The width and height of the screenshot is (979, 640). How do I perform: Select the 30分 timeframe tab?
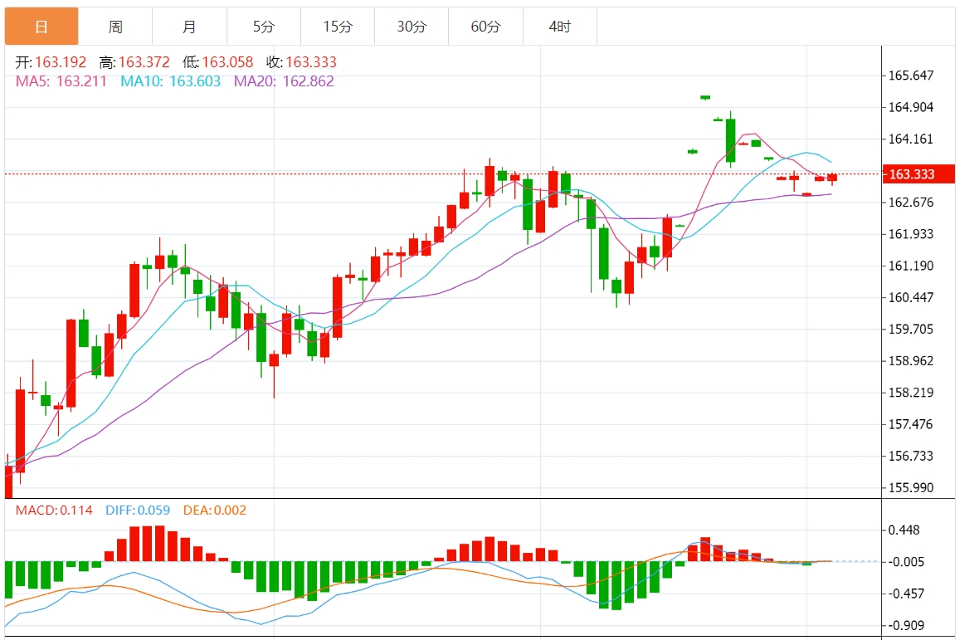pos(412,27)
